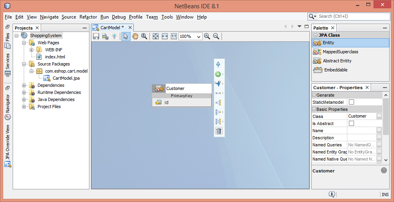
Task: Click the zoom out magnifier icon
Action: (x=216, y=36)
